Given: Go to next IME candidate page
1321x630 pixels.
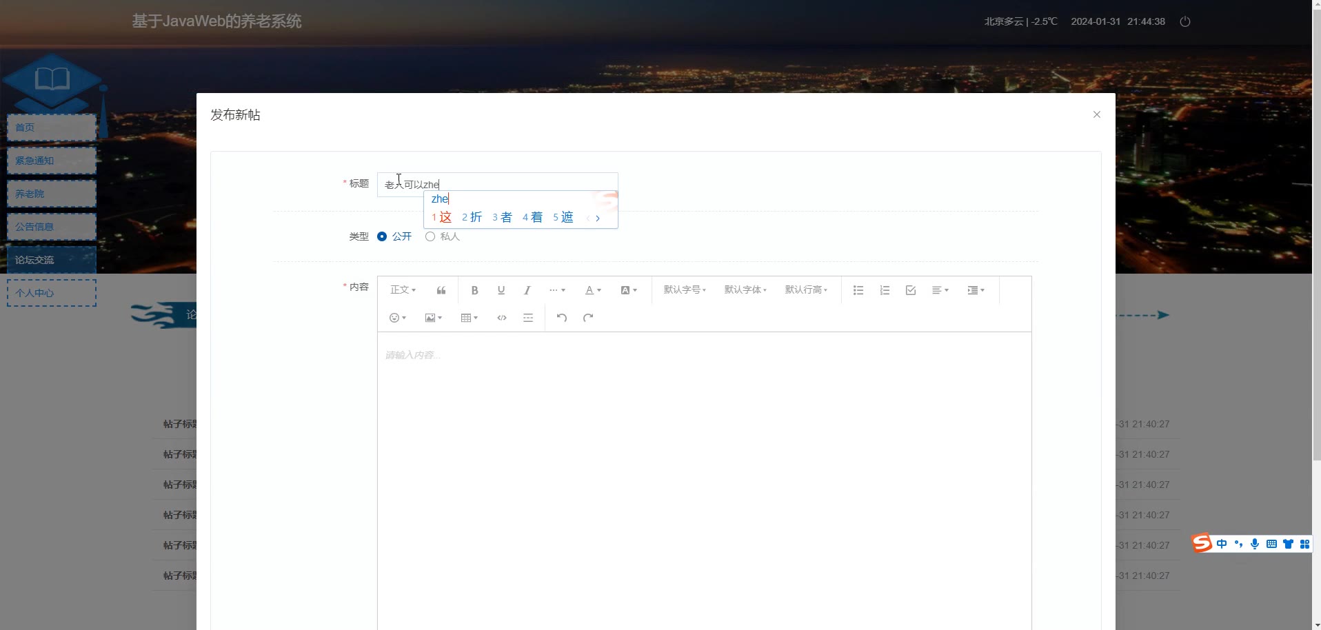Looking at the screenshot, I should click(x=598, y=218).
